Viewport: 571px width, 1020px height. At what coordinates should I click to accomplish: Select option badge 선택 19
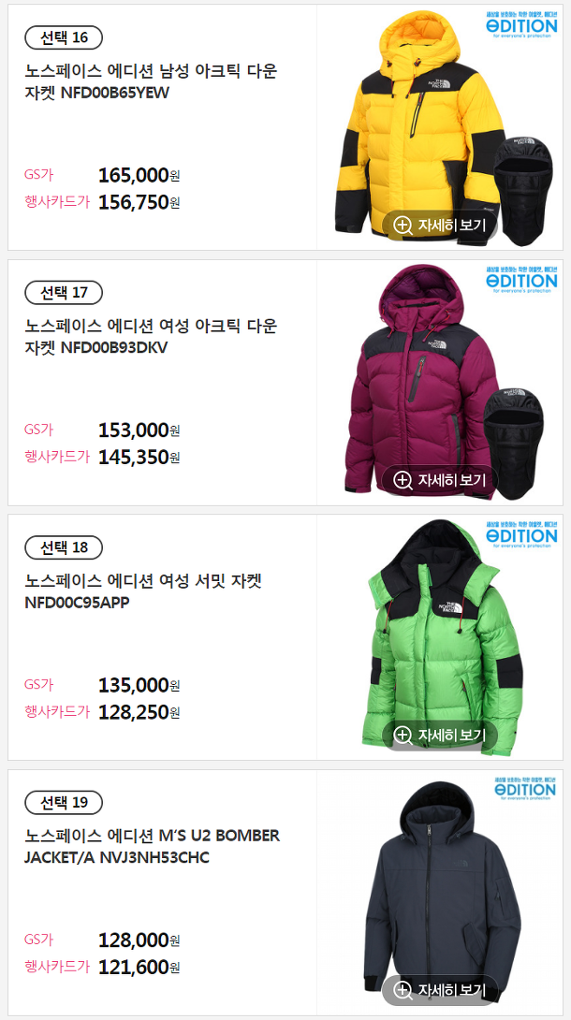(64, 803)
